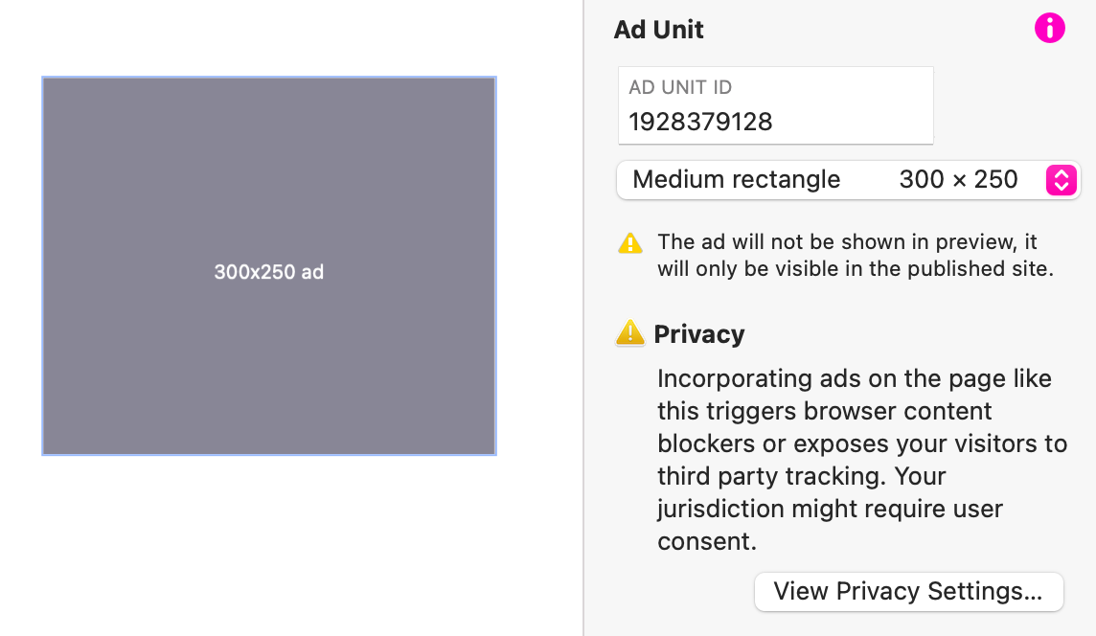1096x636 pixels.
Task: Click the "Medium rectangle" label text
Action: point(737,180)
